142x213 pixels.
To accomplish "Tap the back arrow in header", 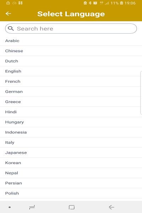I will click(8, 13).
